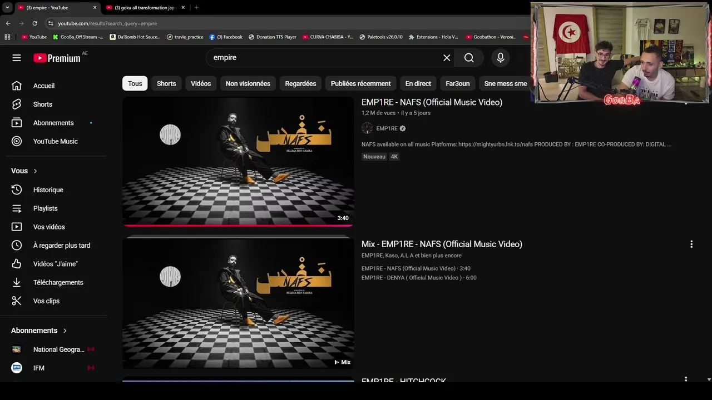Open the Facebook bookmark

[x=226, y=37]
